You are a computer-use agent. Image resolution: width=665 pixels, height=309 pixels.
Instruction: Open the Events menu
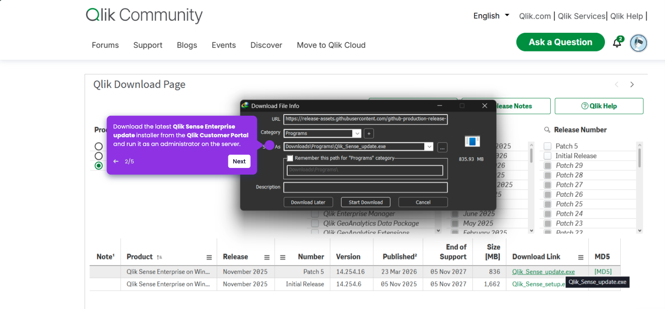[224, 45]
